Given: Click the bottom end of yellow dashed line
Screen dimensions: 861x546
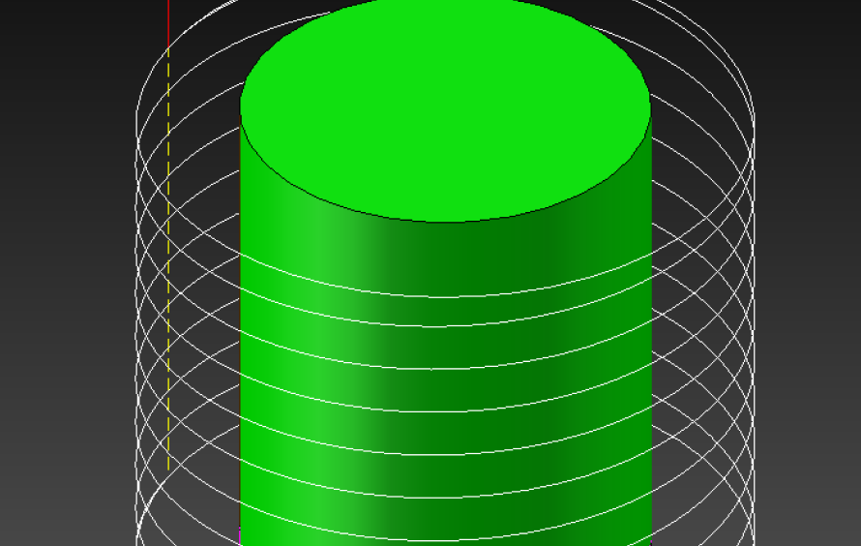Looking at the screenshot, I should (x=168, y=468).
